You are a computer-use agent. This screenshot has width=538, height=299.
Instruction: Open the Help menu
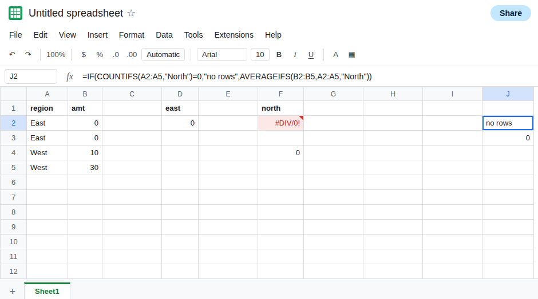273,35
